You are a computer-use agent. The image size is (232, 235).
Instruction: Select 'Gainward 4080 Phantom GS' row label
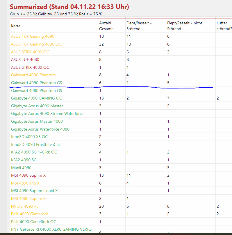(37, 91)
